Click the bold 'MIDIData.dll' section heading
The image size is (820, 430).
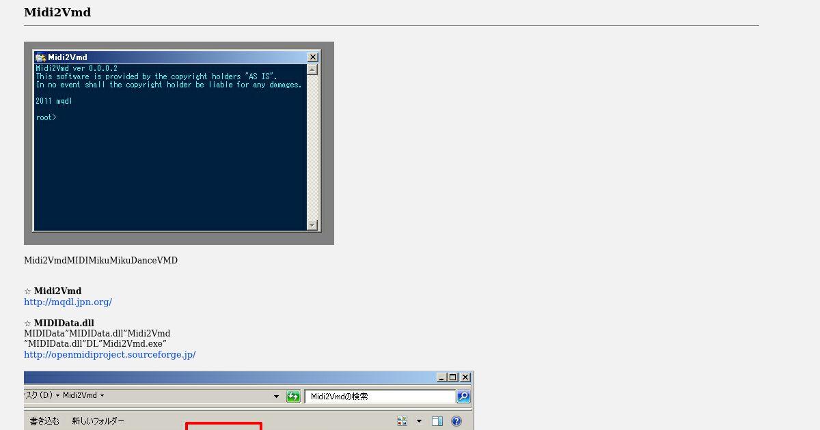64,323
